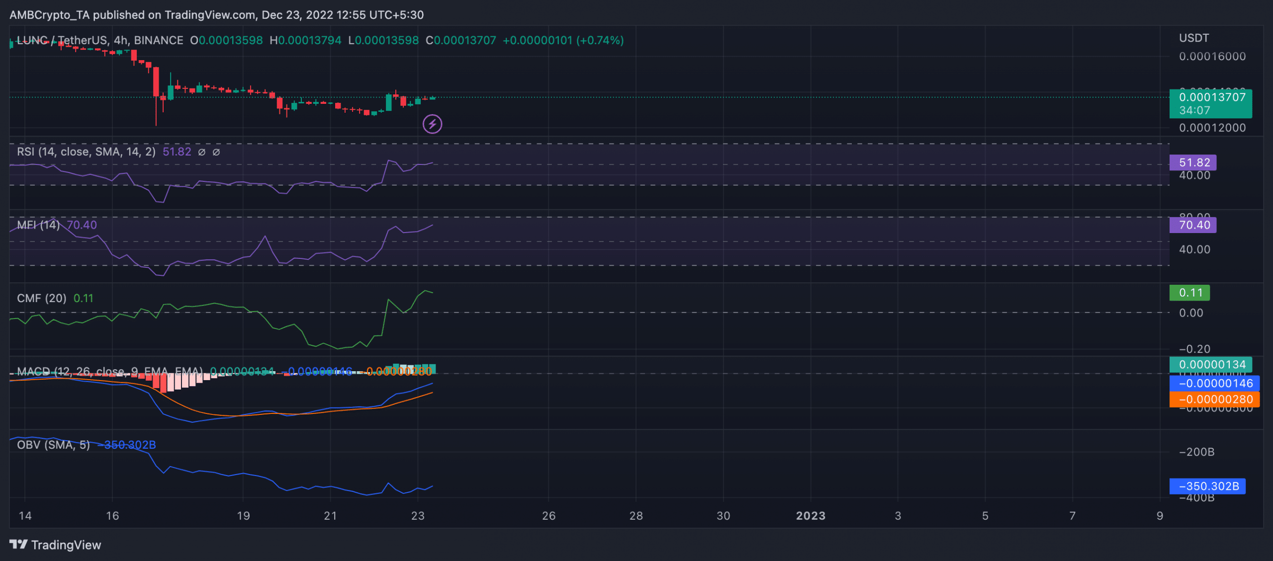The height and width of the screenshot is (561, 1273).
Task: Click the date label 14 on time axis
Action: click(x=25, y=516)
